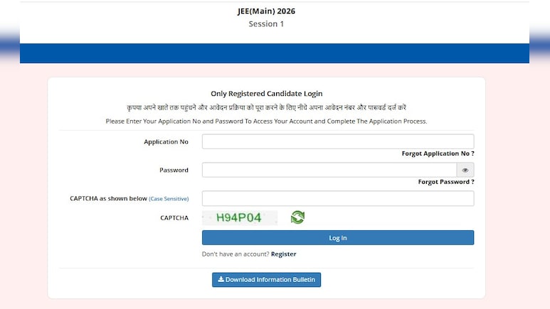Click the H94P04 CAPTCHA image
Viewport: 550px width, 309px height.
[240, 217]
